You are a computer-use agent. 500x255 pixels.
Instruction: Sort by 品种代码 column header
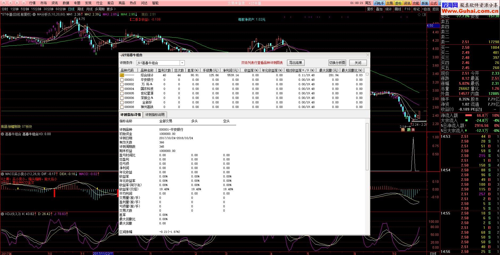click(x=129, y=70)
